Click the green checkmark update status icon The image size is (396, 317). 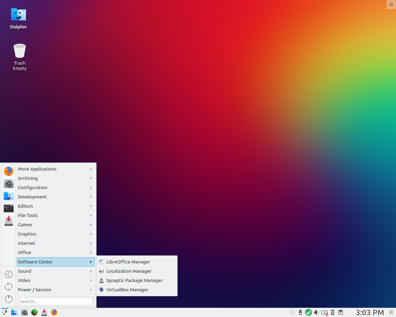point(308,312)
